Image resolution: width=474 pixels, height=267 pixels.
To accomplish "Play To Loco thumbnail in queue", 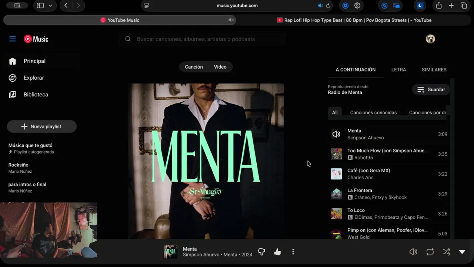I will point(336,214).
